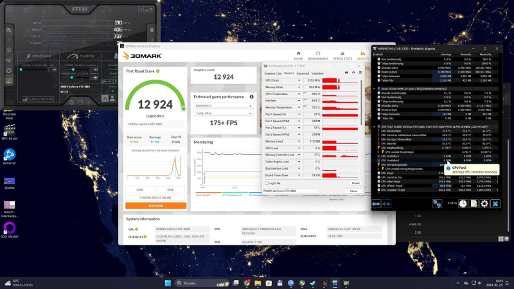Go to the Results tab in 3DMark
The image size is (514, 289).
(362, 55)
